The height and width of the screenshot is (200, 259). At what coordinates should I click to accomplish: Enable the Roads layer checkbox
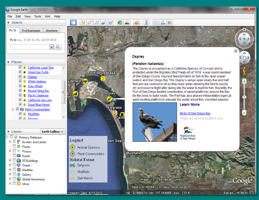[x=14, y=156]
